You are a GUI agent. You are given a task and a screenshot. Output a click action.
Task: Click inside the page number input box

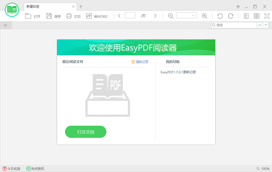pos(130,15)
